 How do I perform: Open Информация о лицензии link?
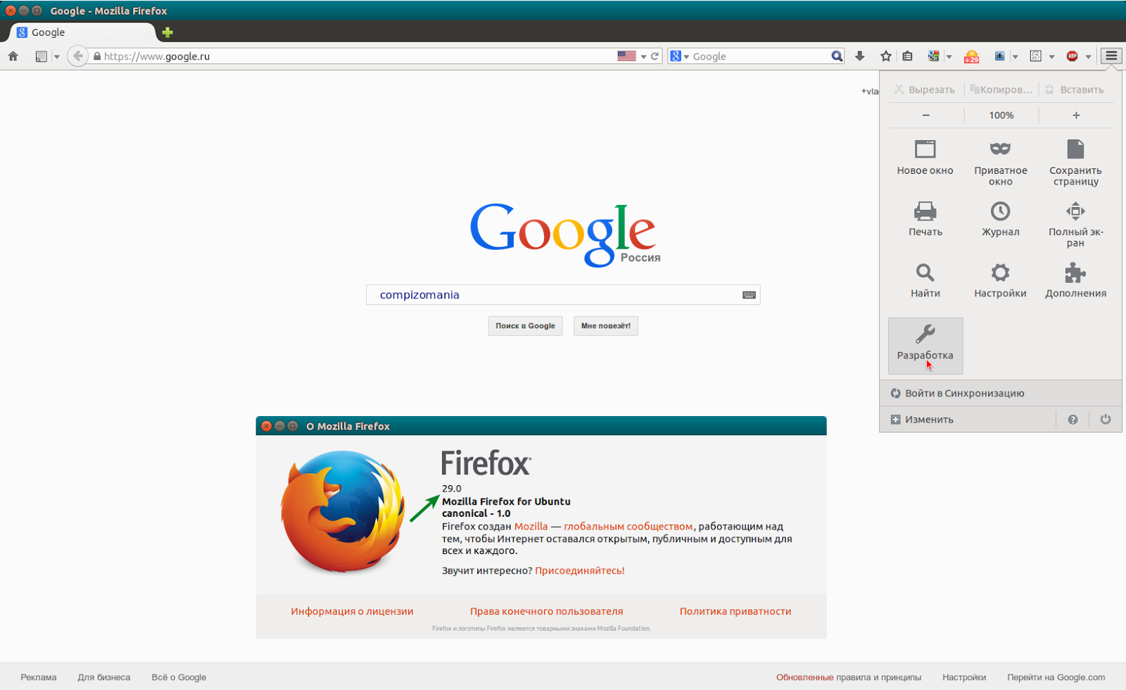(x=352, y=612)
